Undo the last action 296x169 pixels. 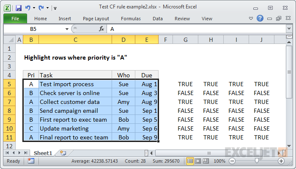tap(28, 8)
